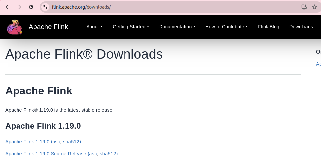Expand the How to Contribute dropdown
Screen dimensions: 321x163
click(x=227, y=27)
